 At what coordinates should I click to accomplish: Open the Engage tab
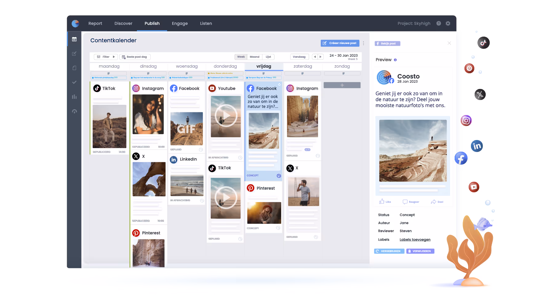[x=180, y=23]
